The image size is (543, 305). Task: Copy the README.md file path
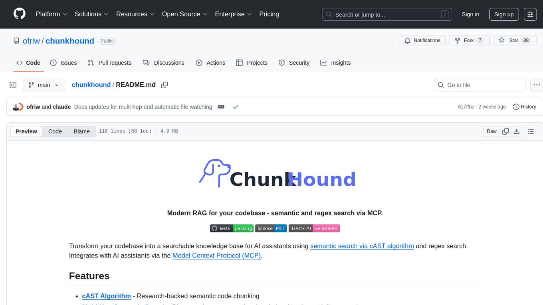pyautogui.click(x=164, y=85)
